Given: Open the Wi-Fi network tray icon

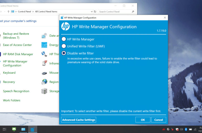Looking at the screenshot, I should tap(195, 129).
